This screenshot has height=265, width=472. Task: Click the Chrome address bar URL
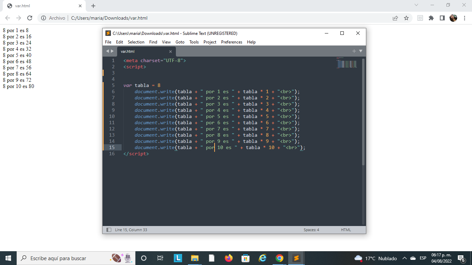click(x=109, y=18)
